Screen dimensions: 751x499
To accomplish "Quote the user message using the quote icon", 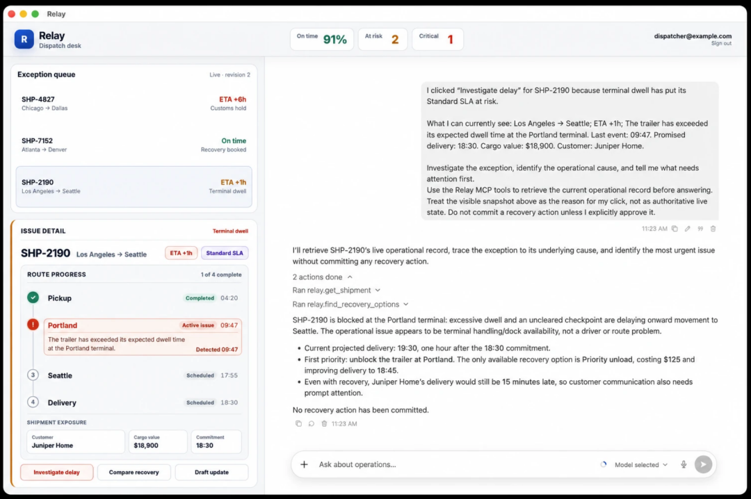I will pyautogui.click(x=700, y=229).
